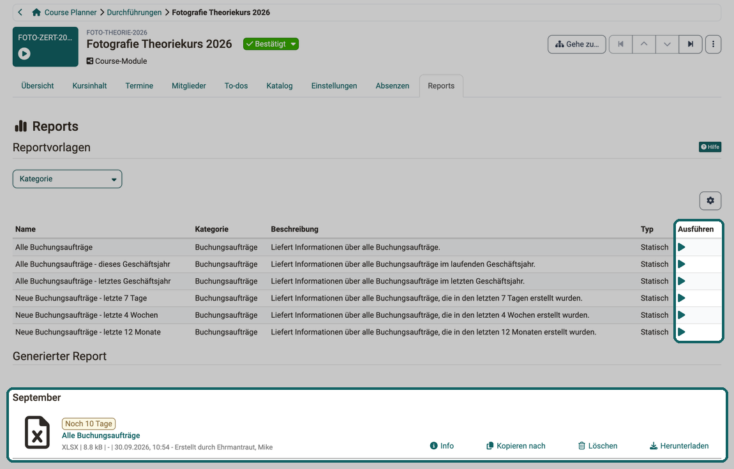
Task: Sort table by Name column header
Action: (26, 229)
